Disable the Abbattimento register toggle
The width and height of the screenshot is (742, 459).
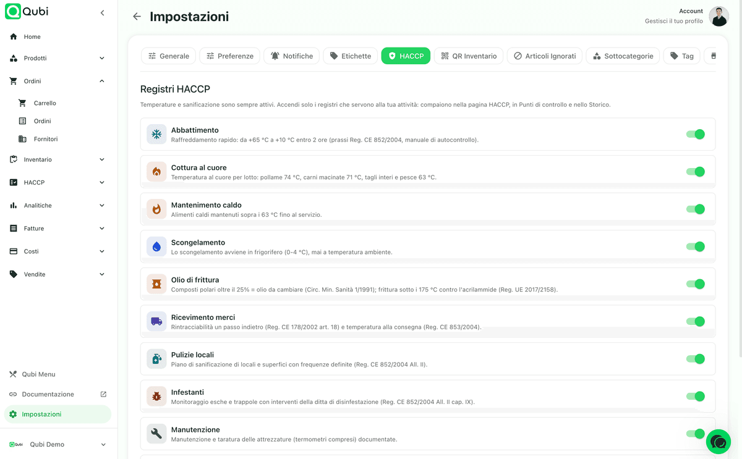tap(696, 134)
